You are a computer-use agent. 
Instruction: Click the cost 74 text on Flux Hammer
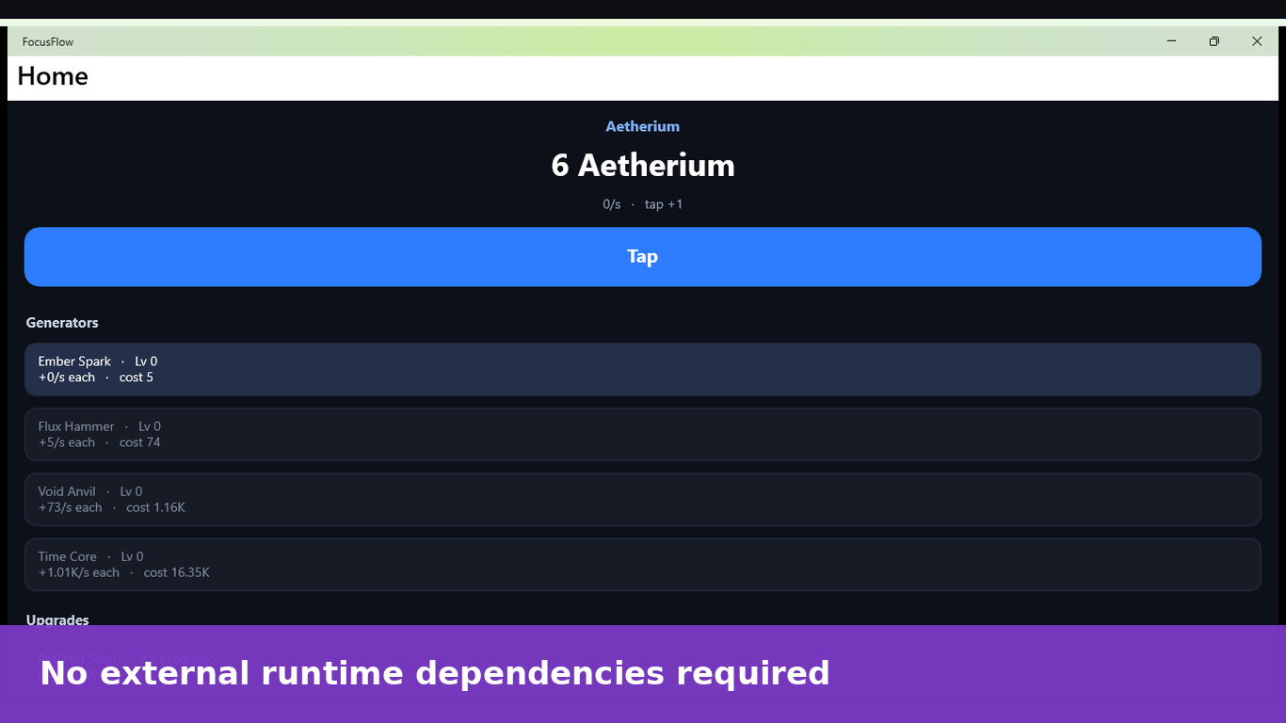tap(140, 442)
